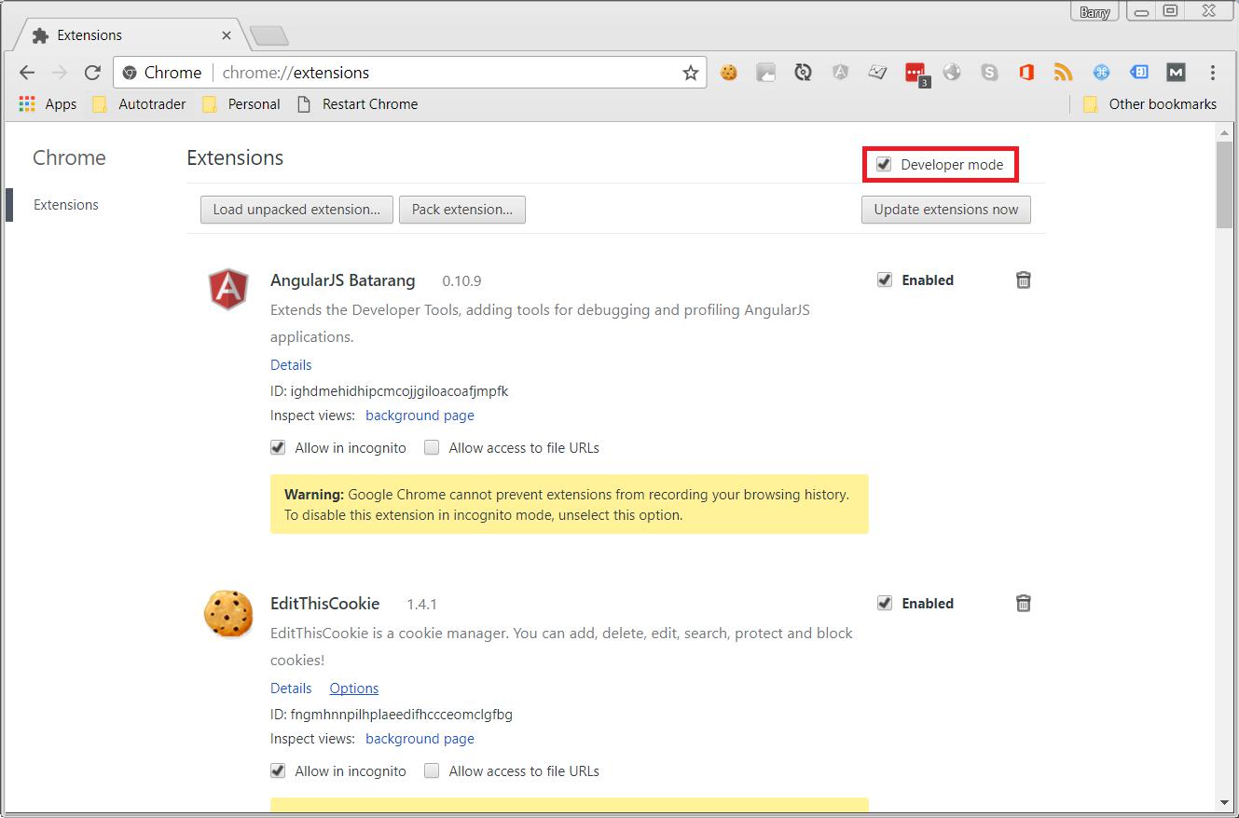Click the chrome://extensions address bar
This screenshot has width=1239, height=818.
pos(410,73)
